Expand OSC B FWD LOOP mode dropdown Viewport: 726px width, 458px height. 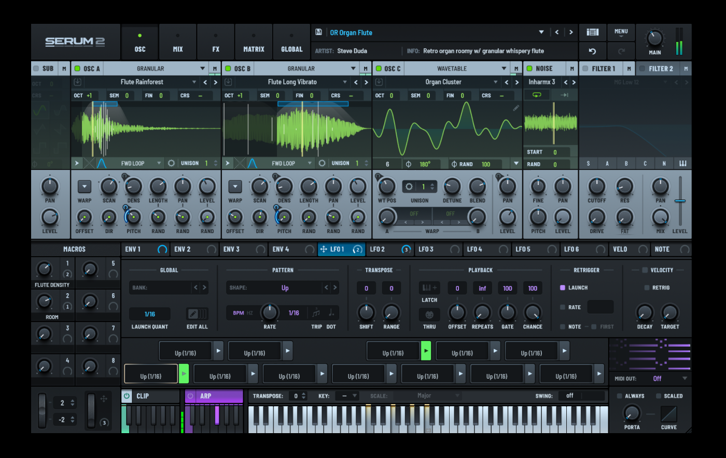[310, 163]
